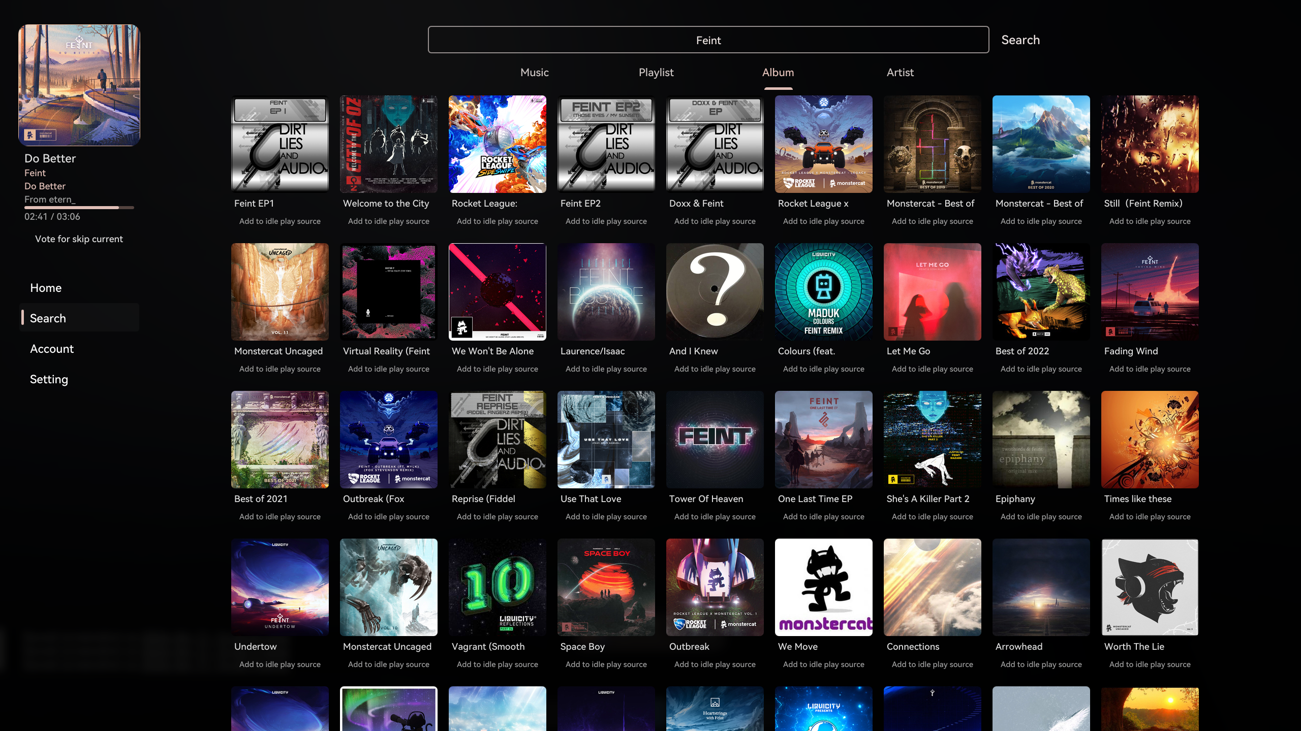
Task: Add Best of 2022 to idle play source
Action: [x=1041, y=369]
